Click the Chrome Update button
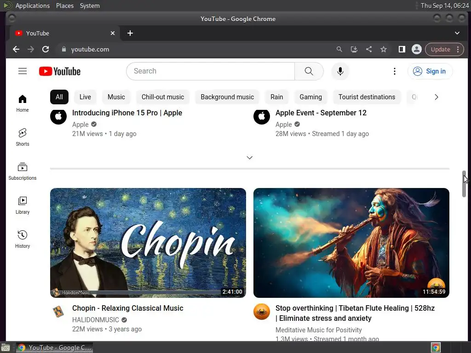 (x=440, y=49)
